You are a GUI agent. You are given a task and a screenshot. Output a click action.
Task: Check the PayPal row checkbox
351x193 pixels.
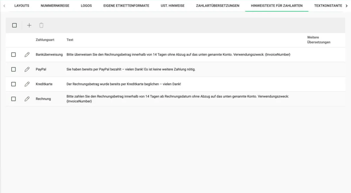coord(13,69)
